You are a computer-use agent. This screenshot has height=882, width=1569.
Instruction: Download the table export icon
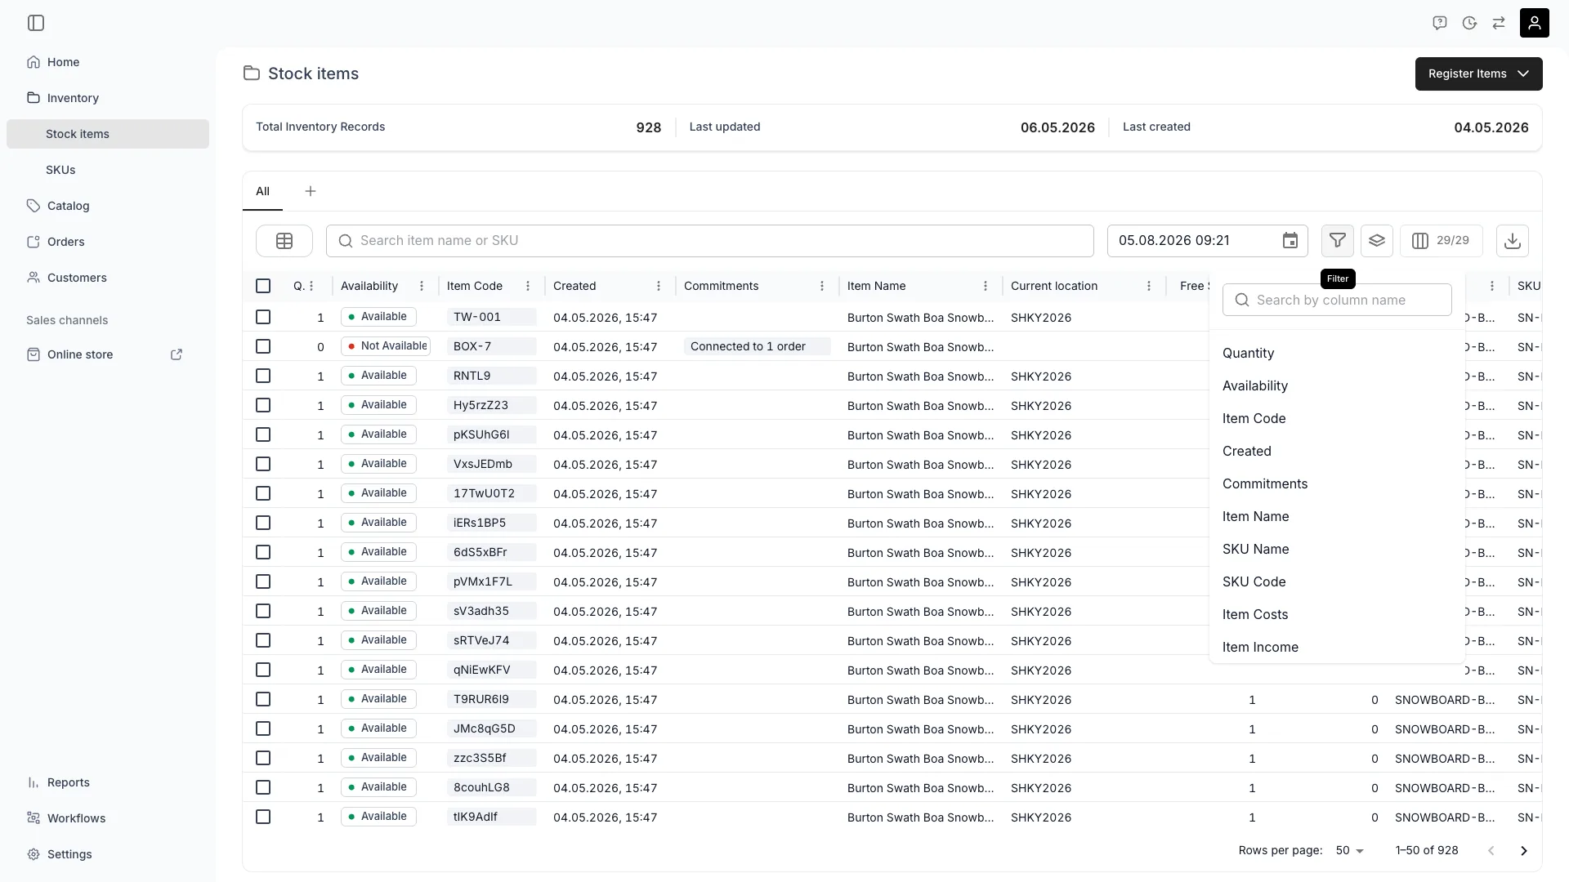pyautogui.click(x=1512, y=241)
